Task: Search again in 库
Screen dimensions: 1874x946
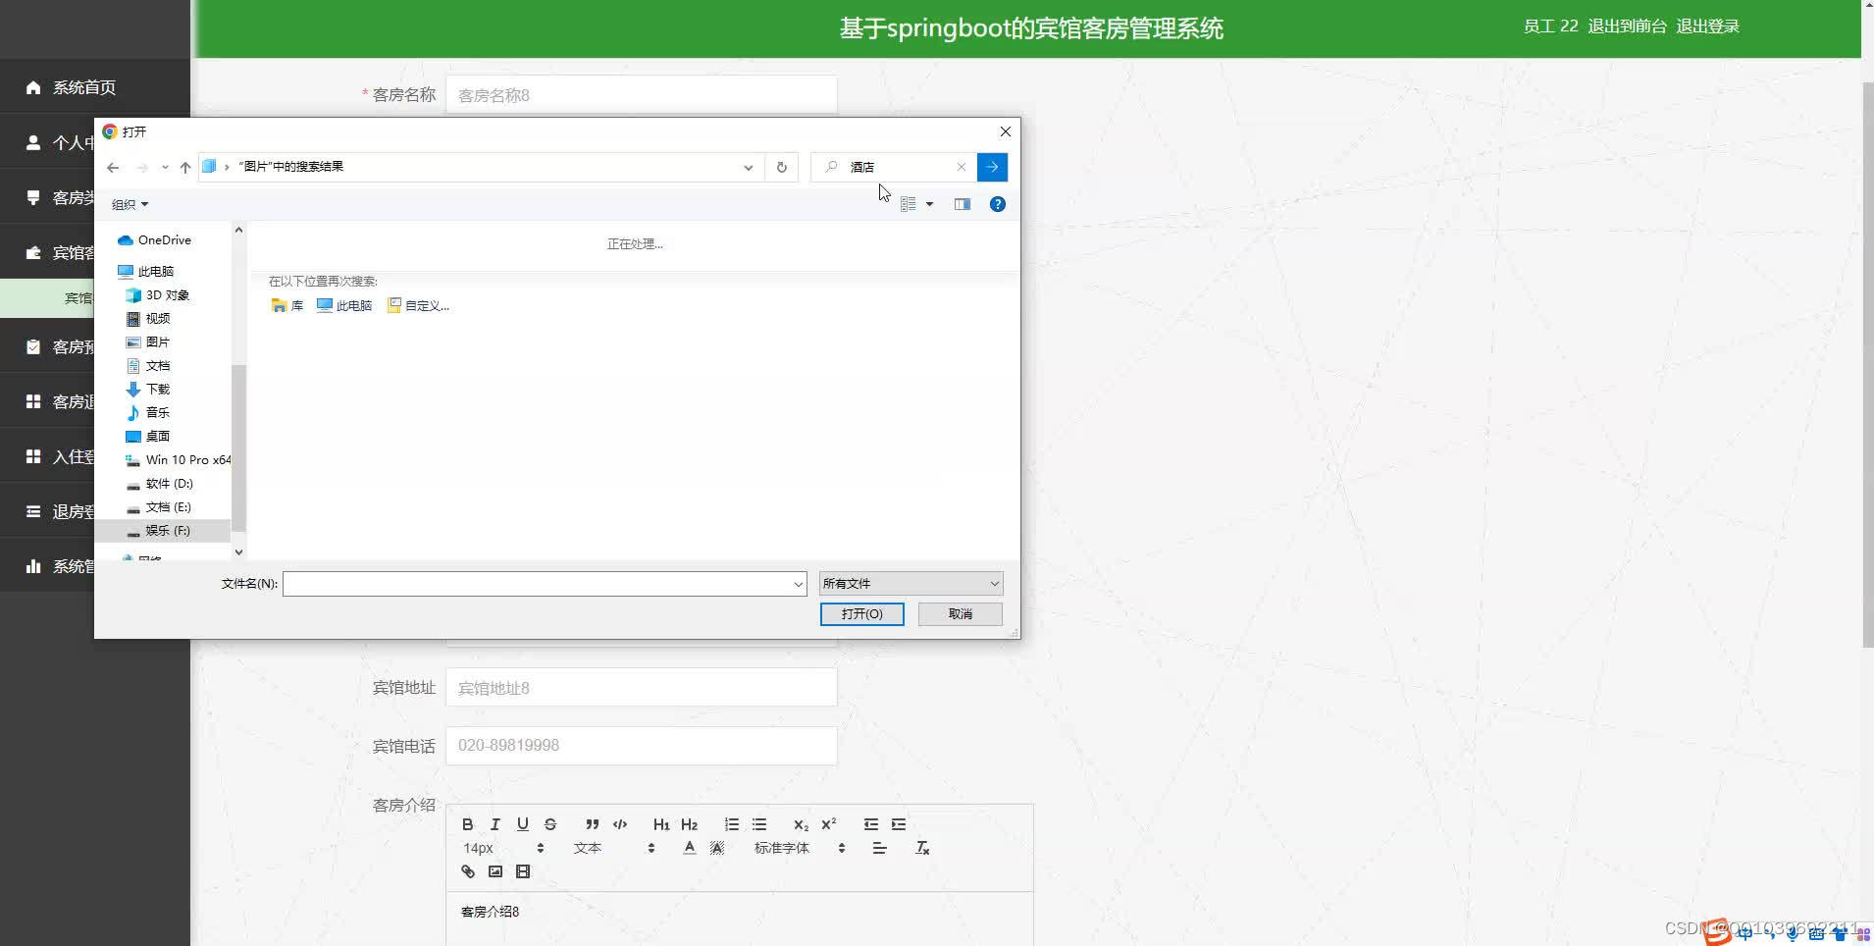Action: click(287, 305)
